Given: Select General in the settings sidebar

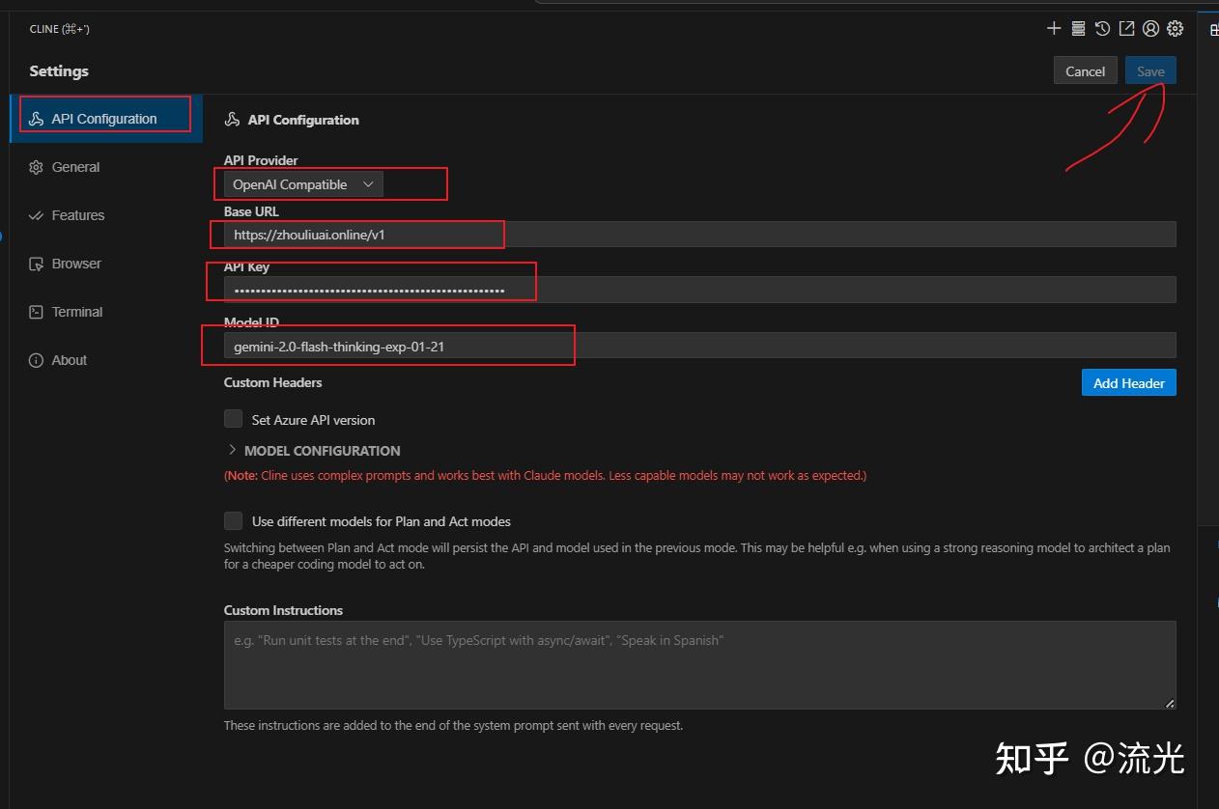Looking at the screenshot, I should (x=75, y=167).
